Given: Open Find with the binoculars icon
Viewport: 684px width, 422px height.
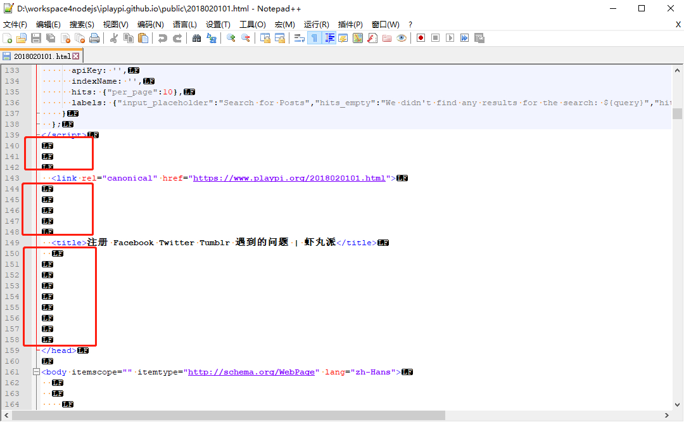Looking at the screenshot, I should click(197, 39).
